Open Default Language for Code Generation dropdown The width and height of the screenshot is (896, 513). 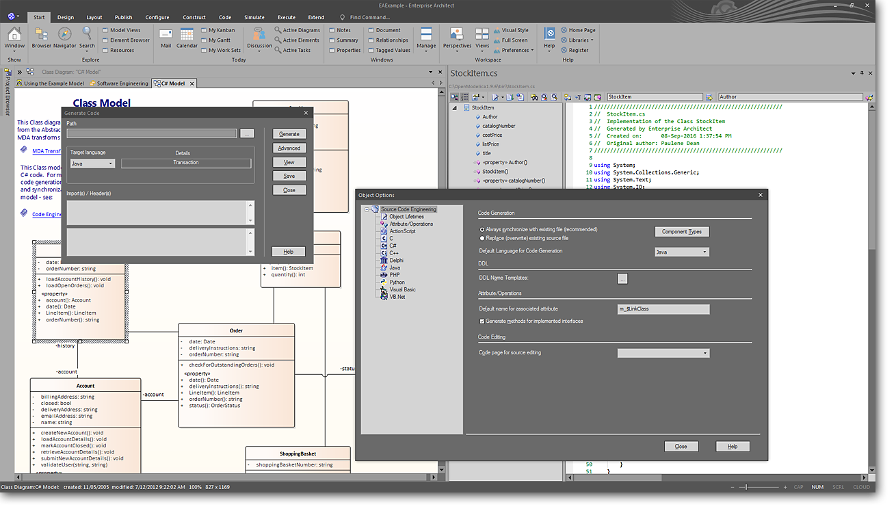pos(681,252)
